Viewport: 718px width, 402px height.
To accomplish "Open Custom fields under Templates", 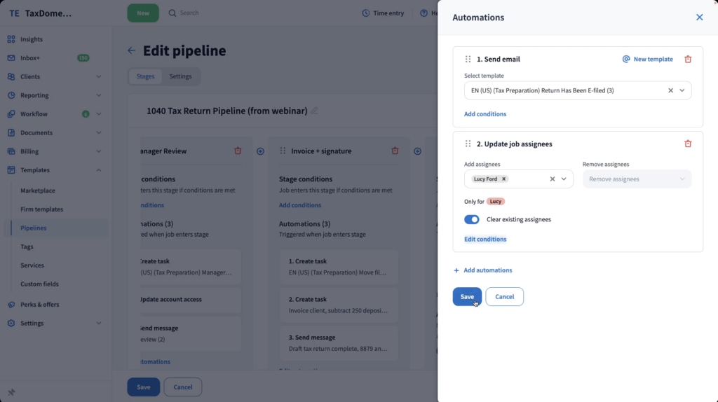I will [x=39, y=284].
